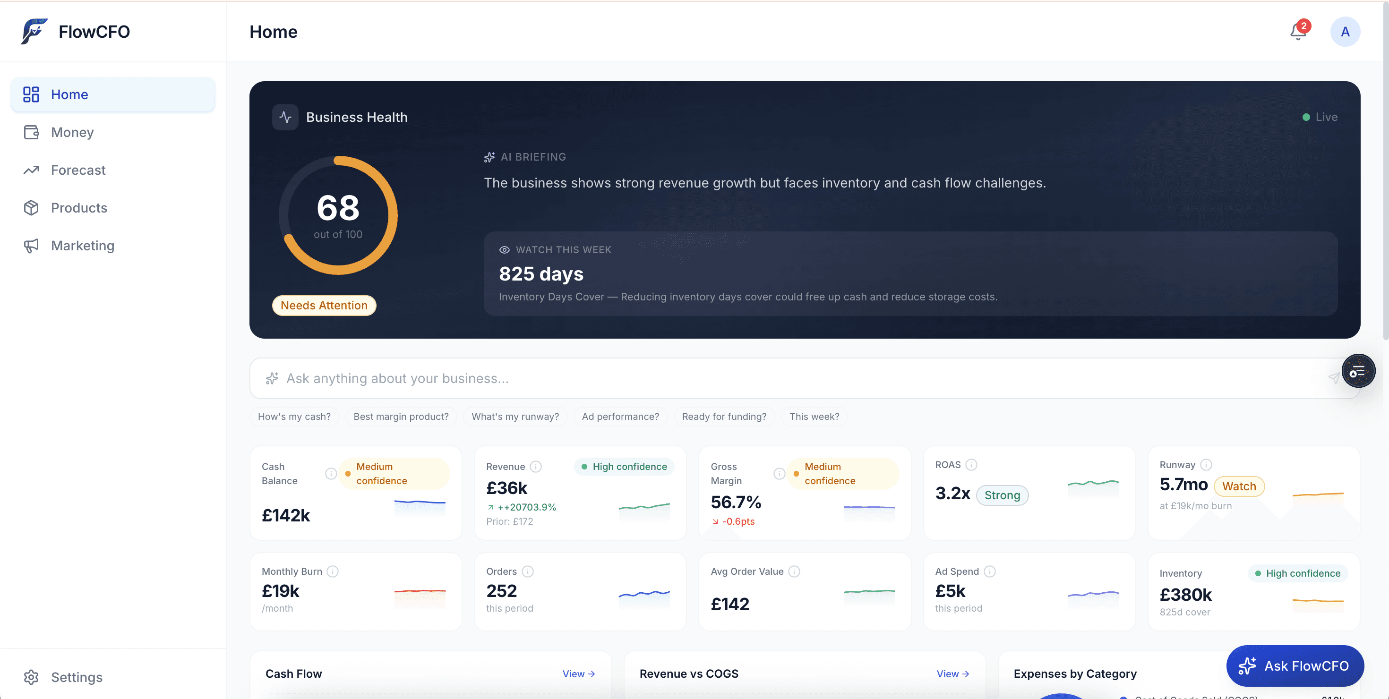Go to Home in the sidebar
The image size is (1389, 699).
coord(113,94)
